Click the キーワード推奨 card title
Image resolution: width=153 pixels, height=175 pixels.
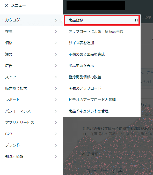pyautogui.click(x=105, y=171)
